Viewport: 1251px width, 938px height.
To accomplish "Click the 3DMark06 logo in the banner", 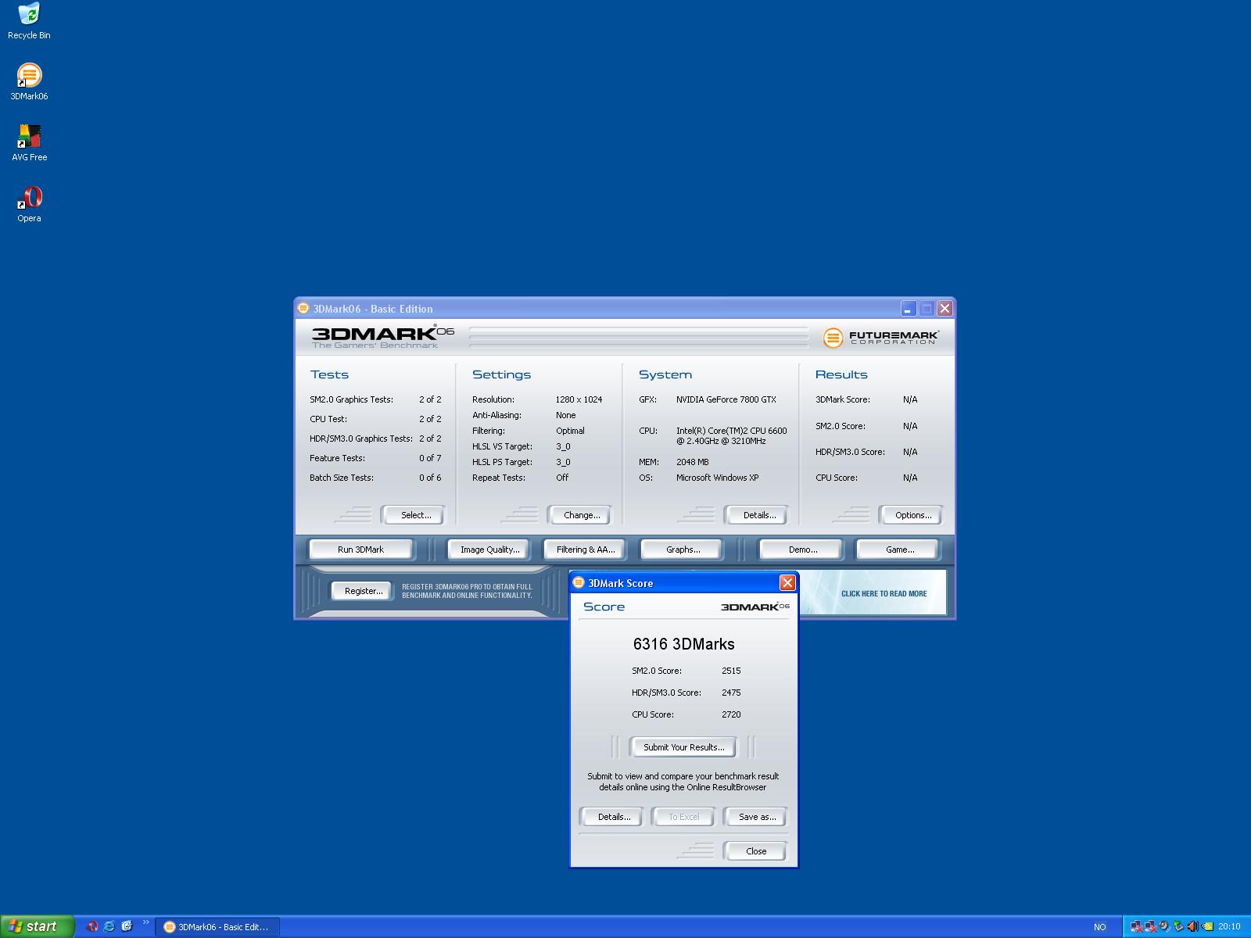I will (382, 337).
